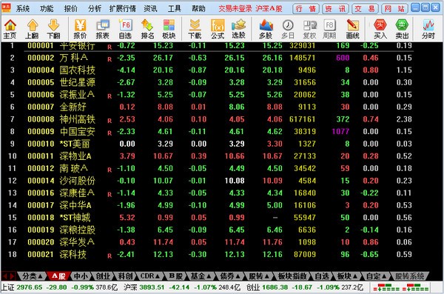444x294 pixels.
Task: Click the left tab-scroll arrow at bottom
Action: [x=5, y=275]
